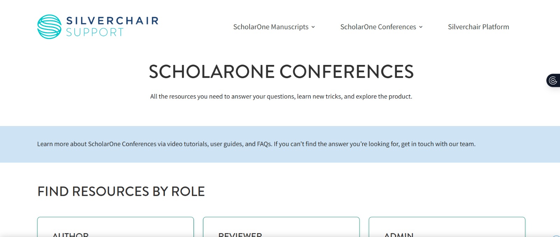Expand the ScholarOne Conferences dropdown
Viewport: 560px width, 237px height.
(x=378, y=27)
